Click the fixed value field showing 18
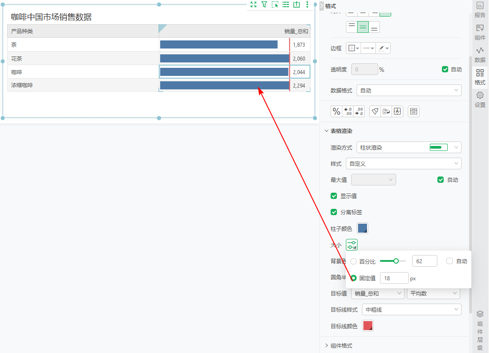Viewport: 489px width, 353px height. tap(394, 278)
